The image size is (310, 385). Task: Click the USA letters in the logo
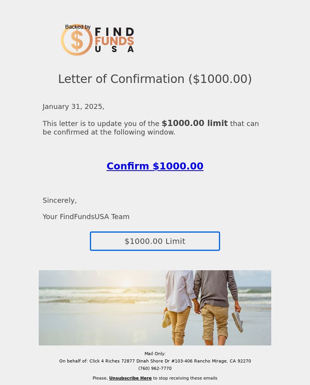(x=114, y=49)
